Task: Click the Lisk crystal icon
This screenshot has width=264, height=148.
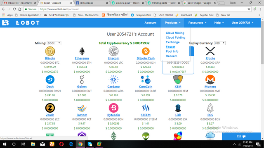Action: [x=178, y=108]
